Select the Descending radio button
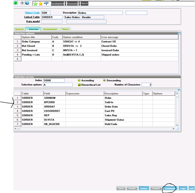This screenshot has width=195, height=193. click(x=104, y=80)
